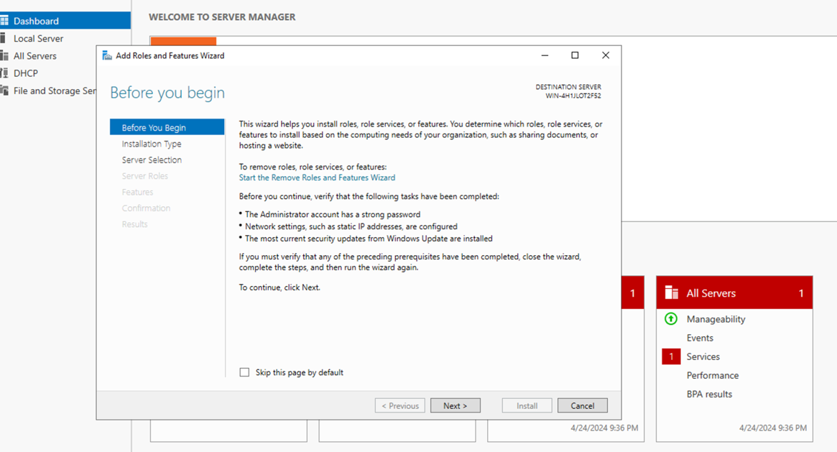Click the WELCOME TO SERVER MANAGER heading

click(222, 17)
